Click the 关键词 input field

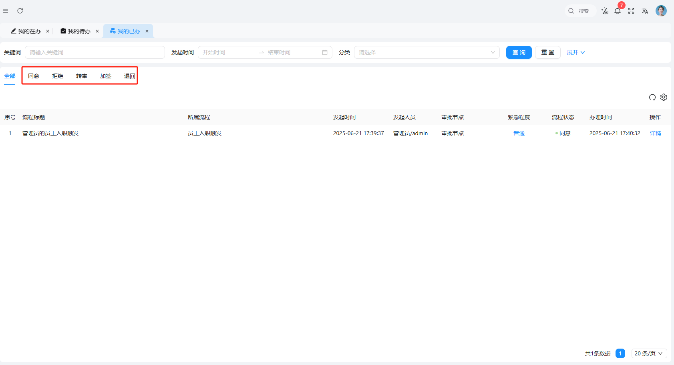pyautogui.click(x=95, y=52)
